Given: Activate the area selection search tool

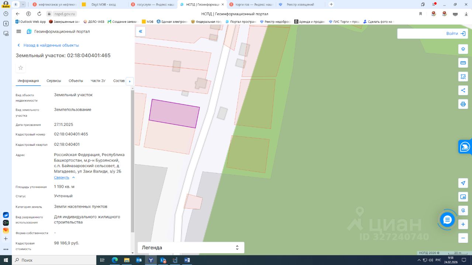Looking at the screenshot, I should [x=463, y=77].
